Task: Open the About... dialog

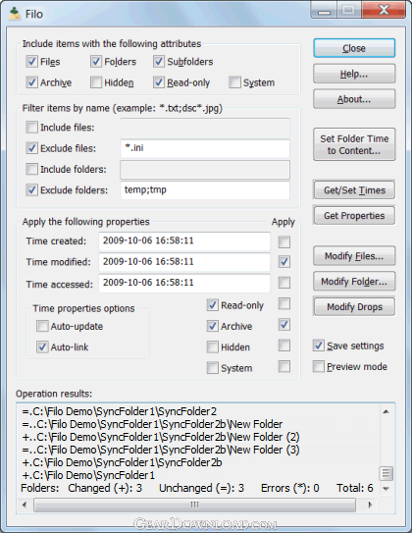Action: pyautogui.click(x=354, y=99)
